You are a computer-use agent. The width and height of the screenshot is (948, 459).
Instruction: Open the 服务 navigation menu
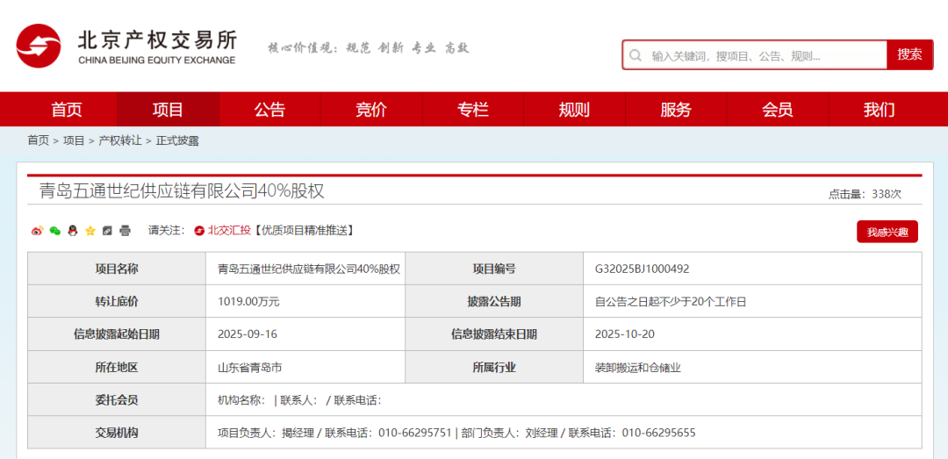coord(676,110)
